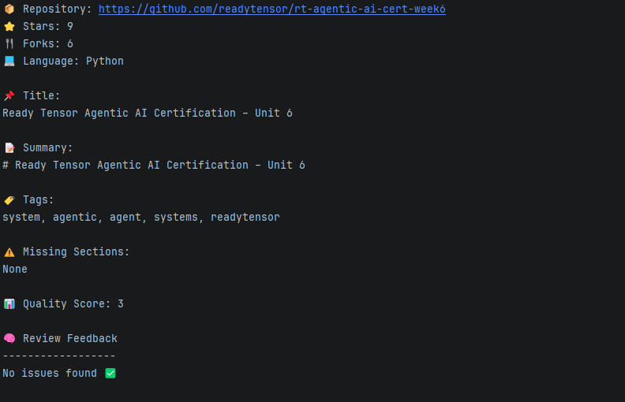This screenshot has height=402, width=625.
Task: Click the 'Quality Score: 3' text
Action: [73, 303]
